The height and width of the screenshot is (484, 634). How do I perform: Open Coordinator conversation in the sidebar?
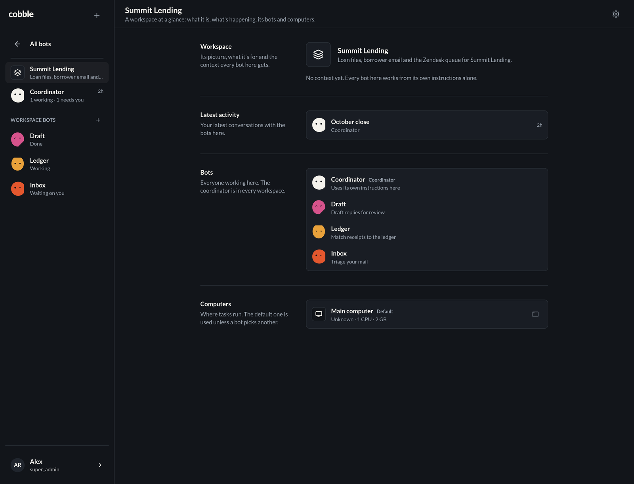pyautogui.click(x=57, y=95)
